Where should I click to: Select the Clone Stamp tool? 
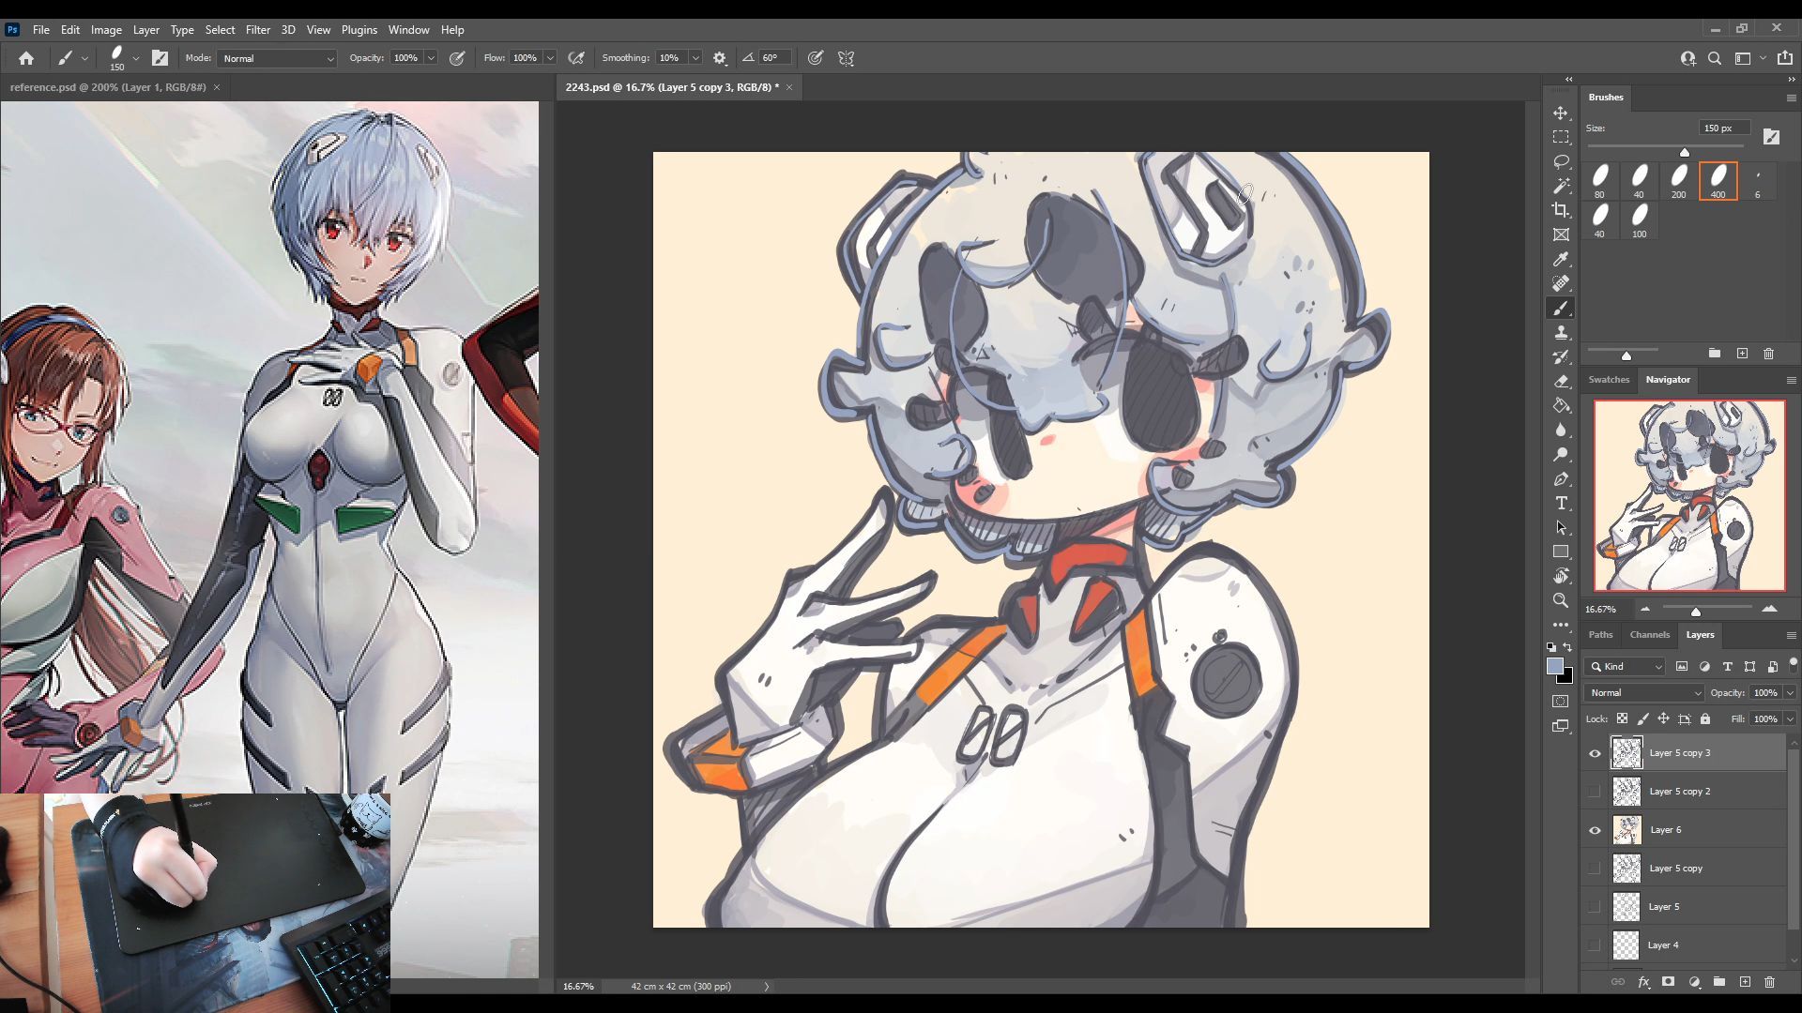coord(1561,332)
